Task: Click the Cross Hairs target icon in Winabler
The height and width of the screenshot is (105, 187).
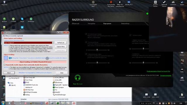Action: click(47, 58)
